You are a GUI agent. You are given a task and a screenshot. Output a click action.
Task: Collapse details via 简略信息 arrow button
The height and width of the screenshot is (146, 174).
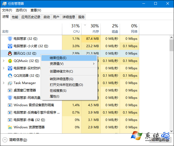5,140
